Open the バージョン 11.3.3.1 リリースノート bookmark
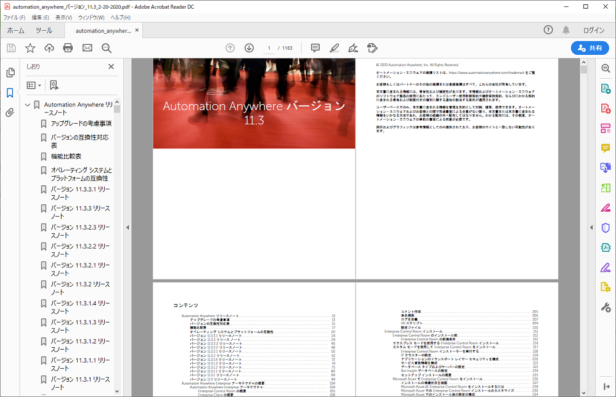The width and height of the screenshot is (616, 397). (x=80, y=193)
